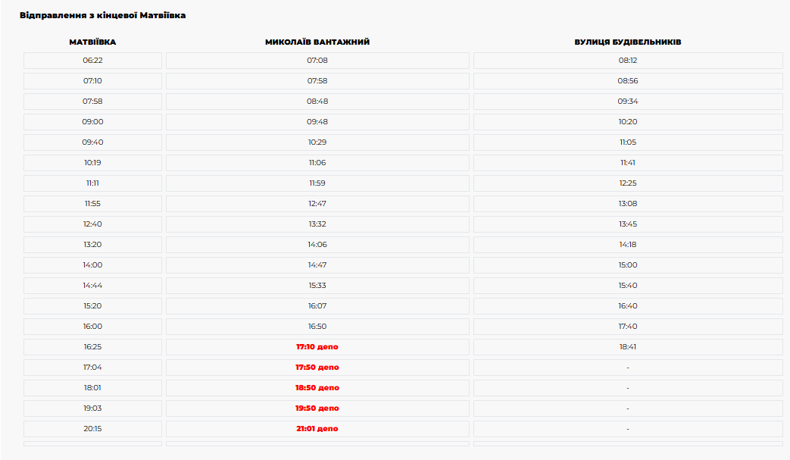Select the 20:15 Матвіївка departure
The image size is (790, 460).
click(x=92, y=429)
